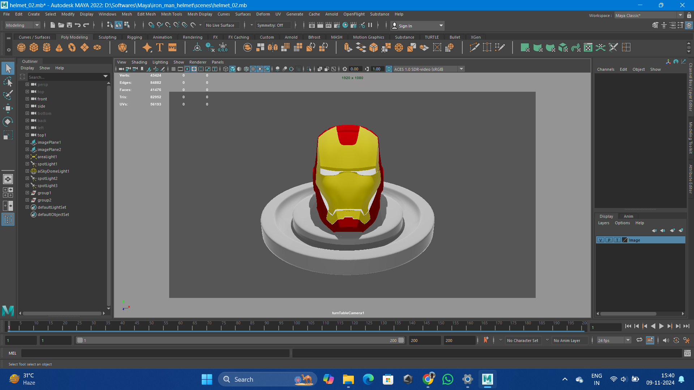This screenshot has width=694, height=390.
Task: Click the time range slider bar
Action: point(240,340)
